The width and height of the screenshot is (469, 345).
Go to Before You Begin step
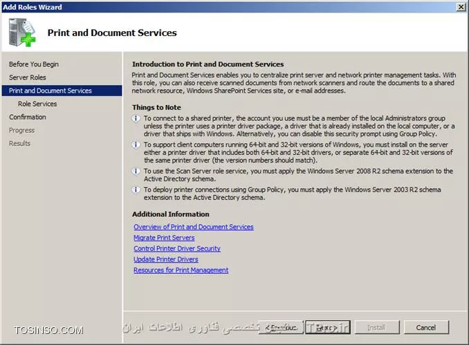(x=34, y=64)
